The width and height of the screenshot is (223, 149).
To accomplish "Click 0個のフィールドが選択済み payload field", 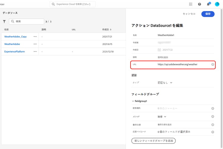I will tap(174, 132).
